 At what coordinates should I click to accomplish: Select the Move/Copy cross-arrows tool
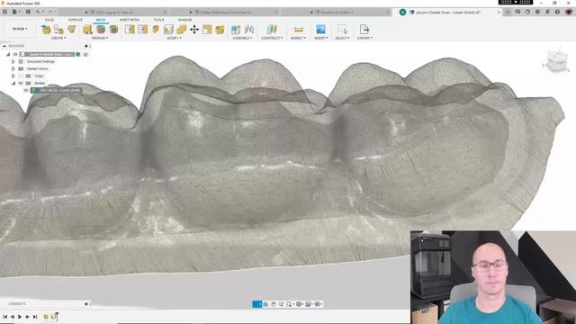pos(194,30)
